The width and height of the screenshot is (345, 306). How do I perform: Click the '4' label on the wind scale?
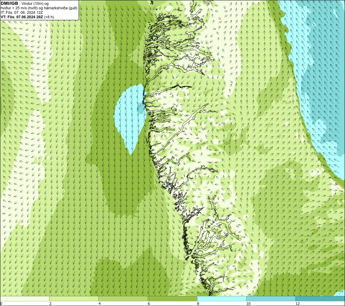tap(100, 304)
